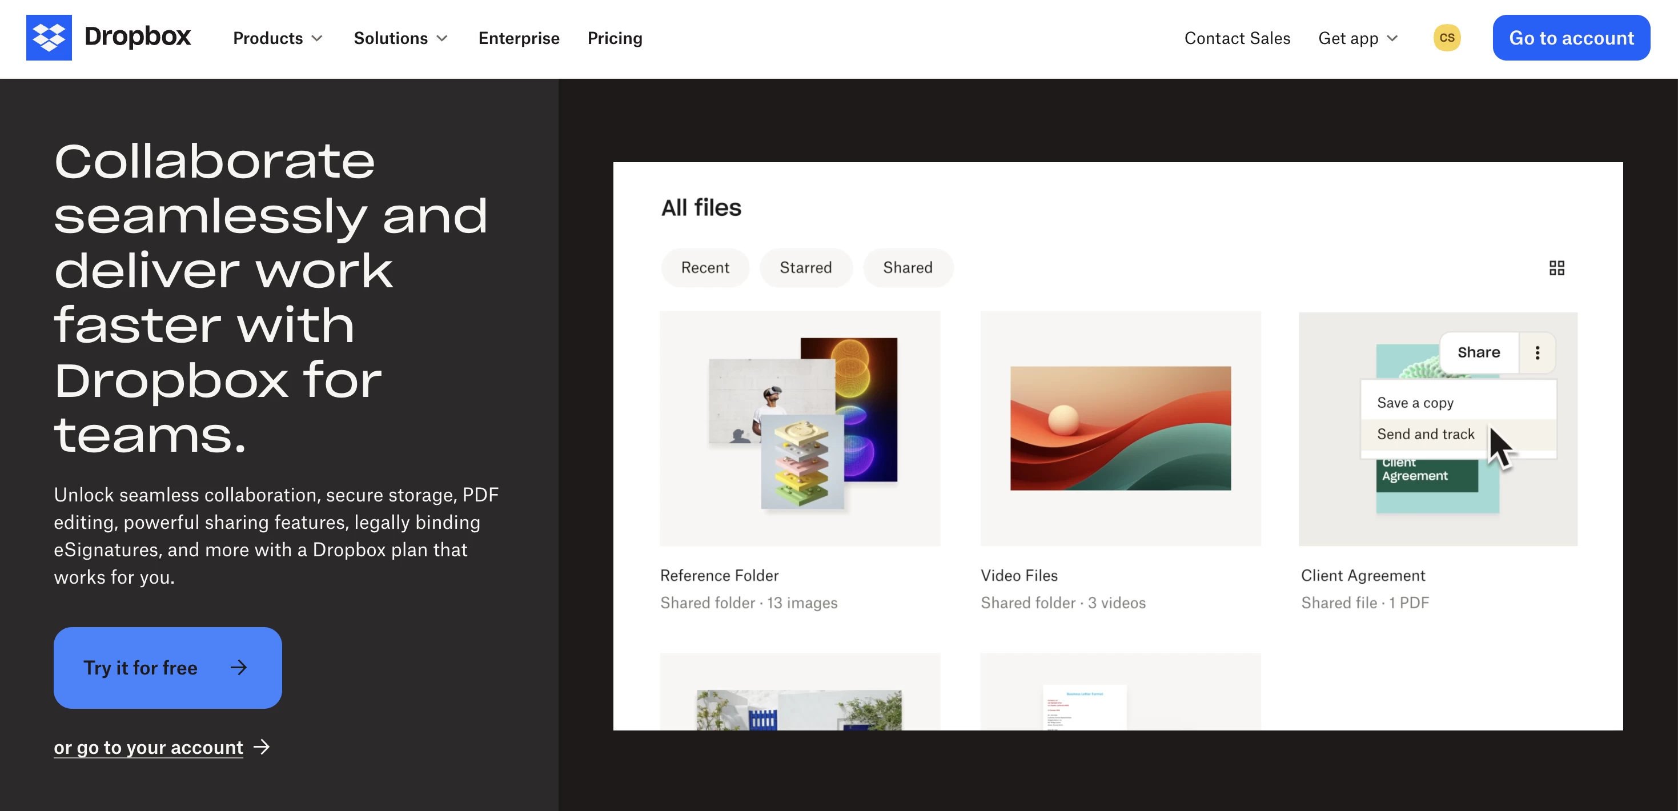Click Contact Sales link
Screen dimensions: 1678x811
click(1237, 38)
